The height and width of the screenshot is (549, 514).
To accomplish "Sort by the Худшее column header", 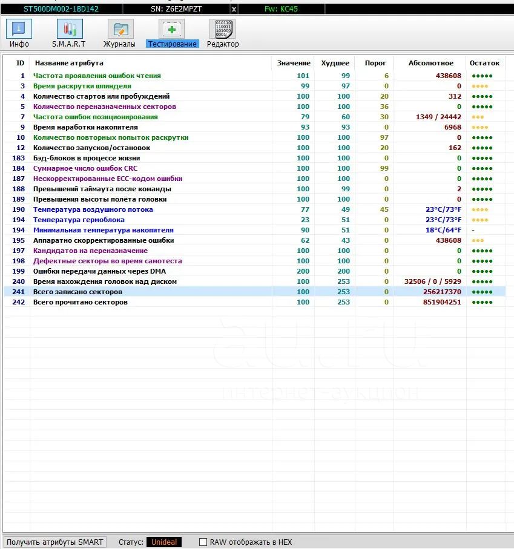I will [335, 63].
